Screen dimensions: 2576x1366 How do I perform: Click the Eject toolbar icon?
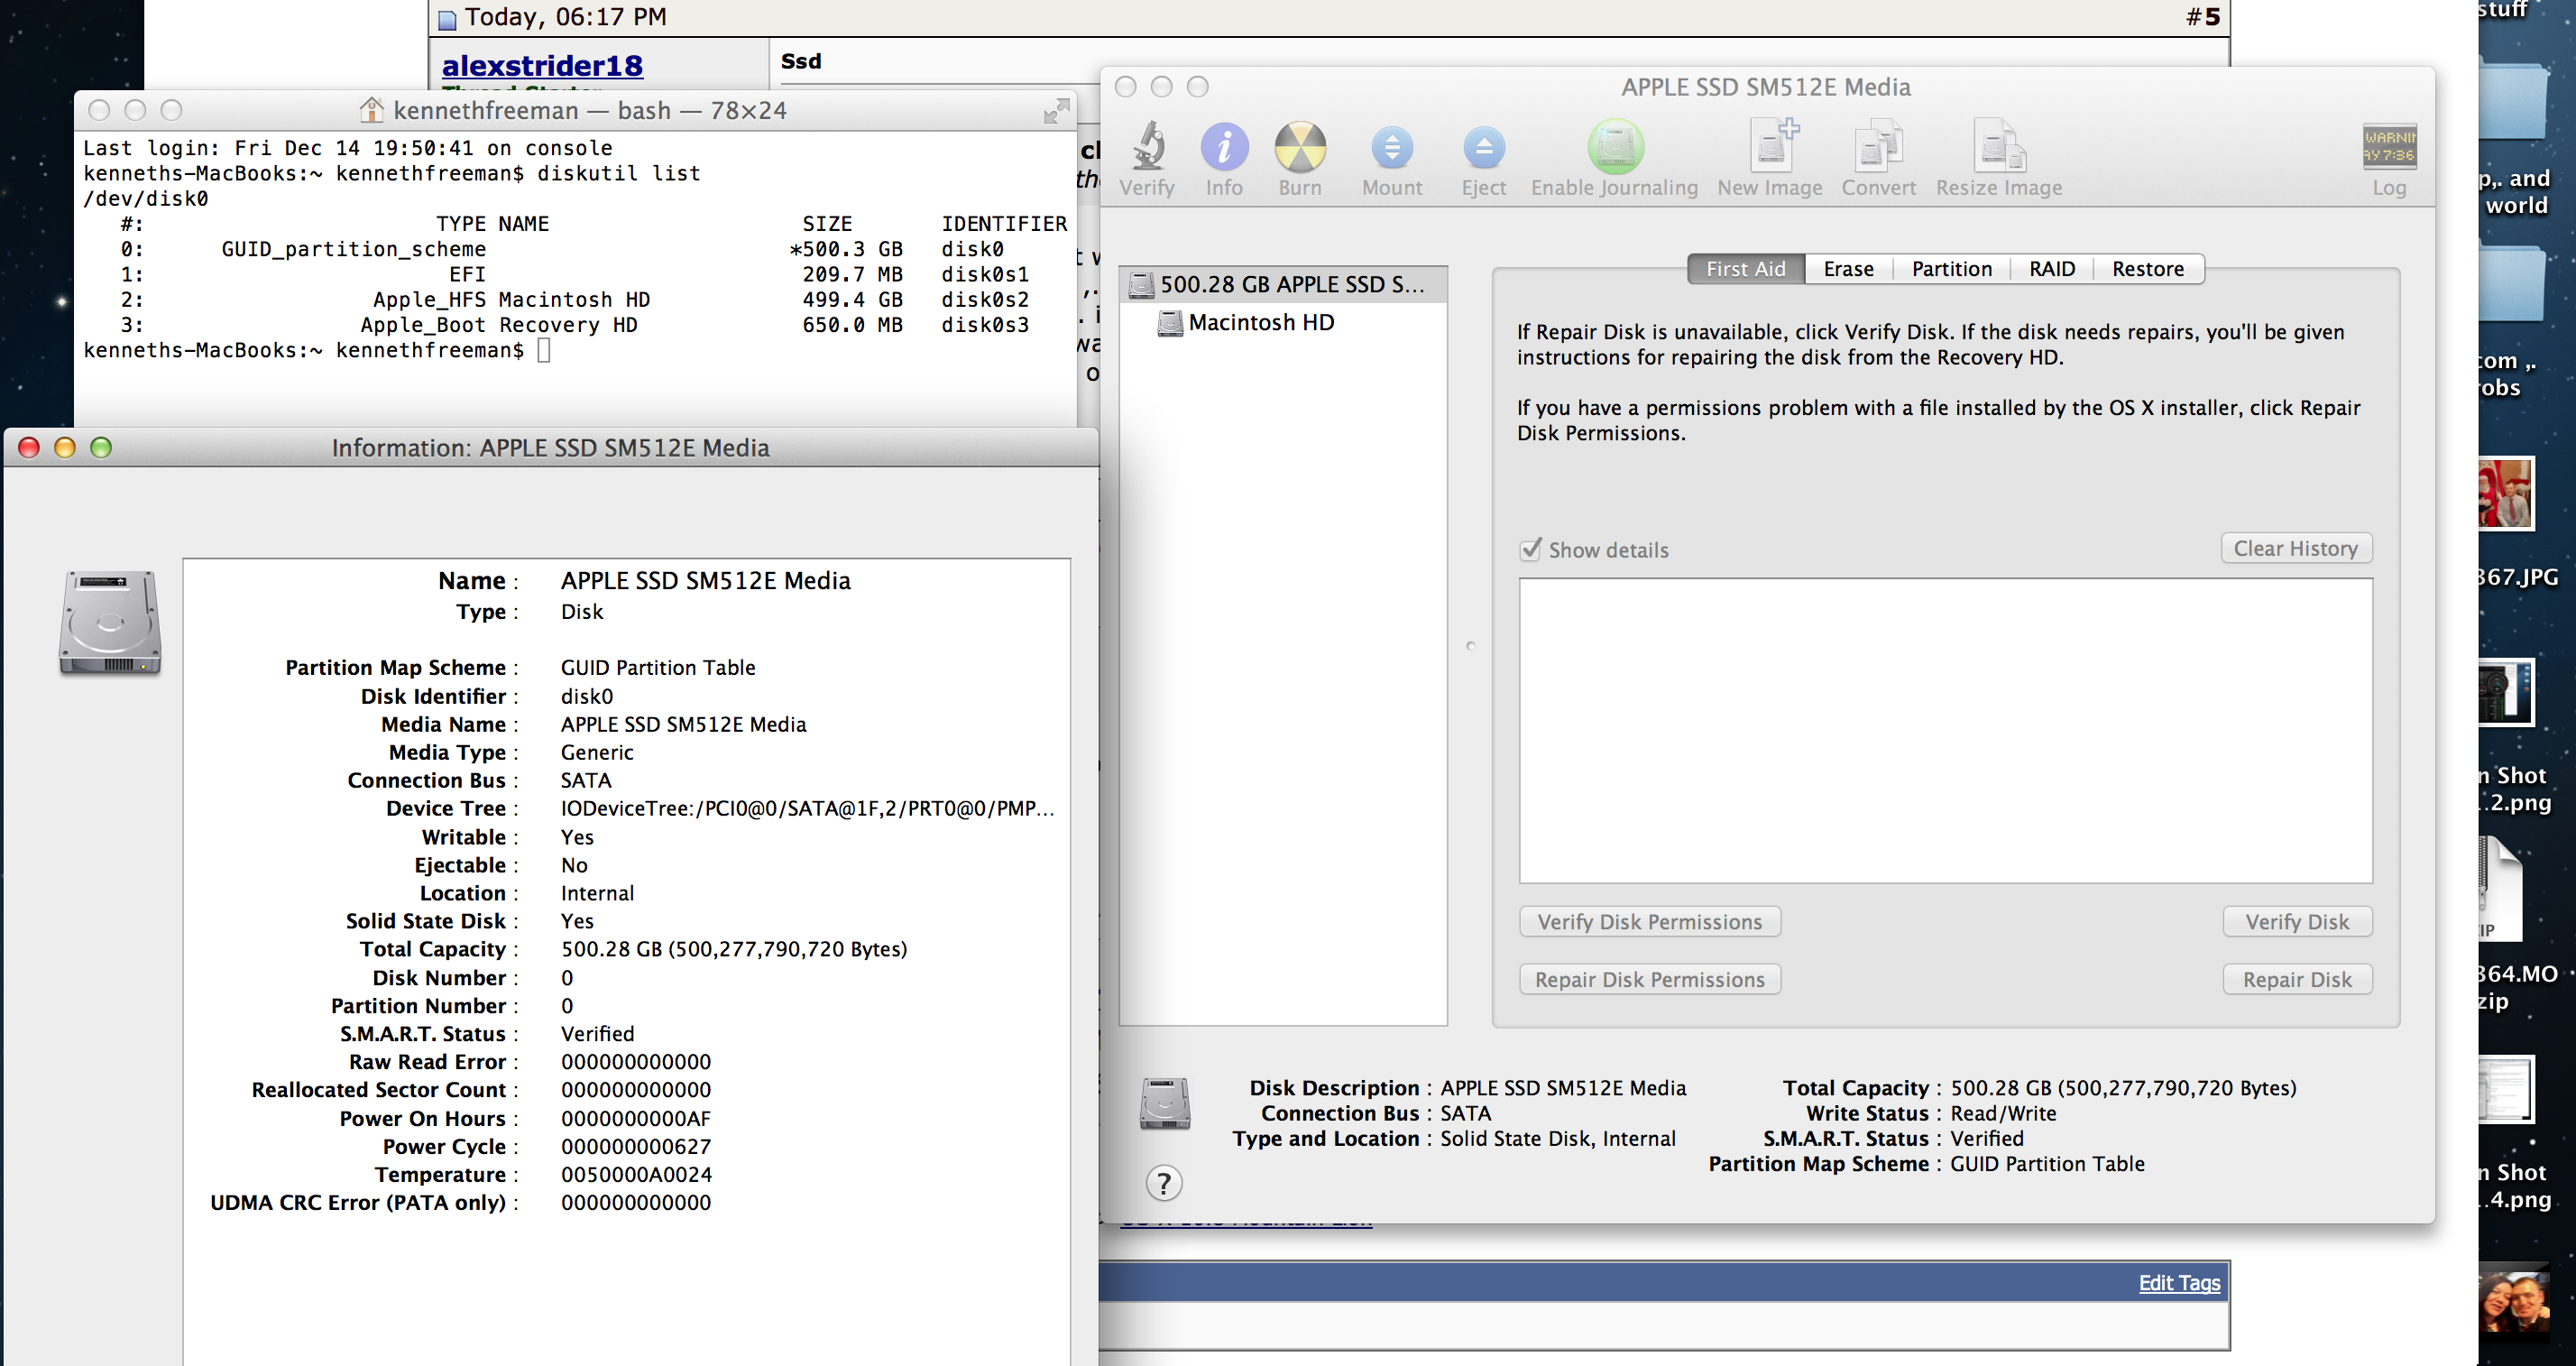click(x=1483, y=148)
